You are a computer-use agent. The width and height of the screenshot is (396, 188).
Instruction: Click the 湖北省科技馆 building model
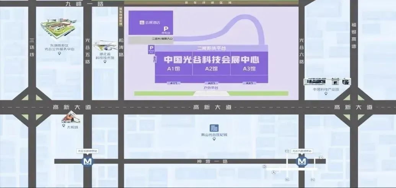coord(105,46)
